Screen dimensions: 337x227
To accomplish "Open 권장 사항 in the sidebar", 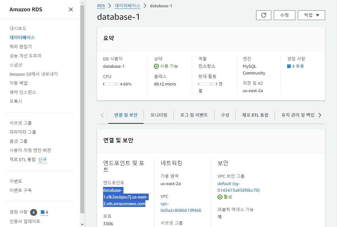I will pos(19,212).
